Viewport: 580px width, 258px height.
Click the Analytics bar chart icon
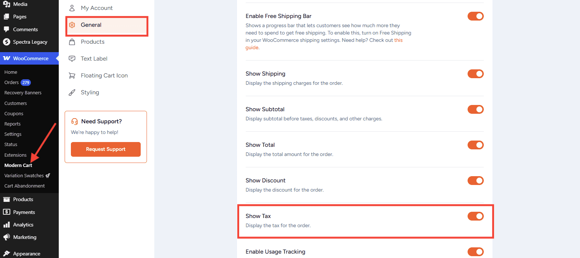7,225
